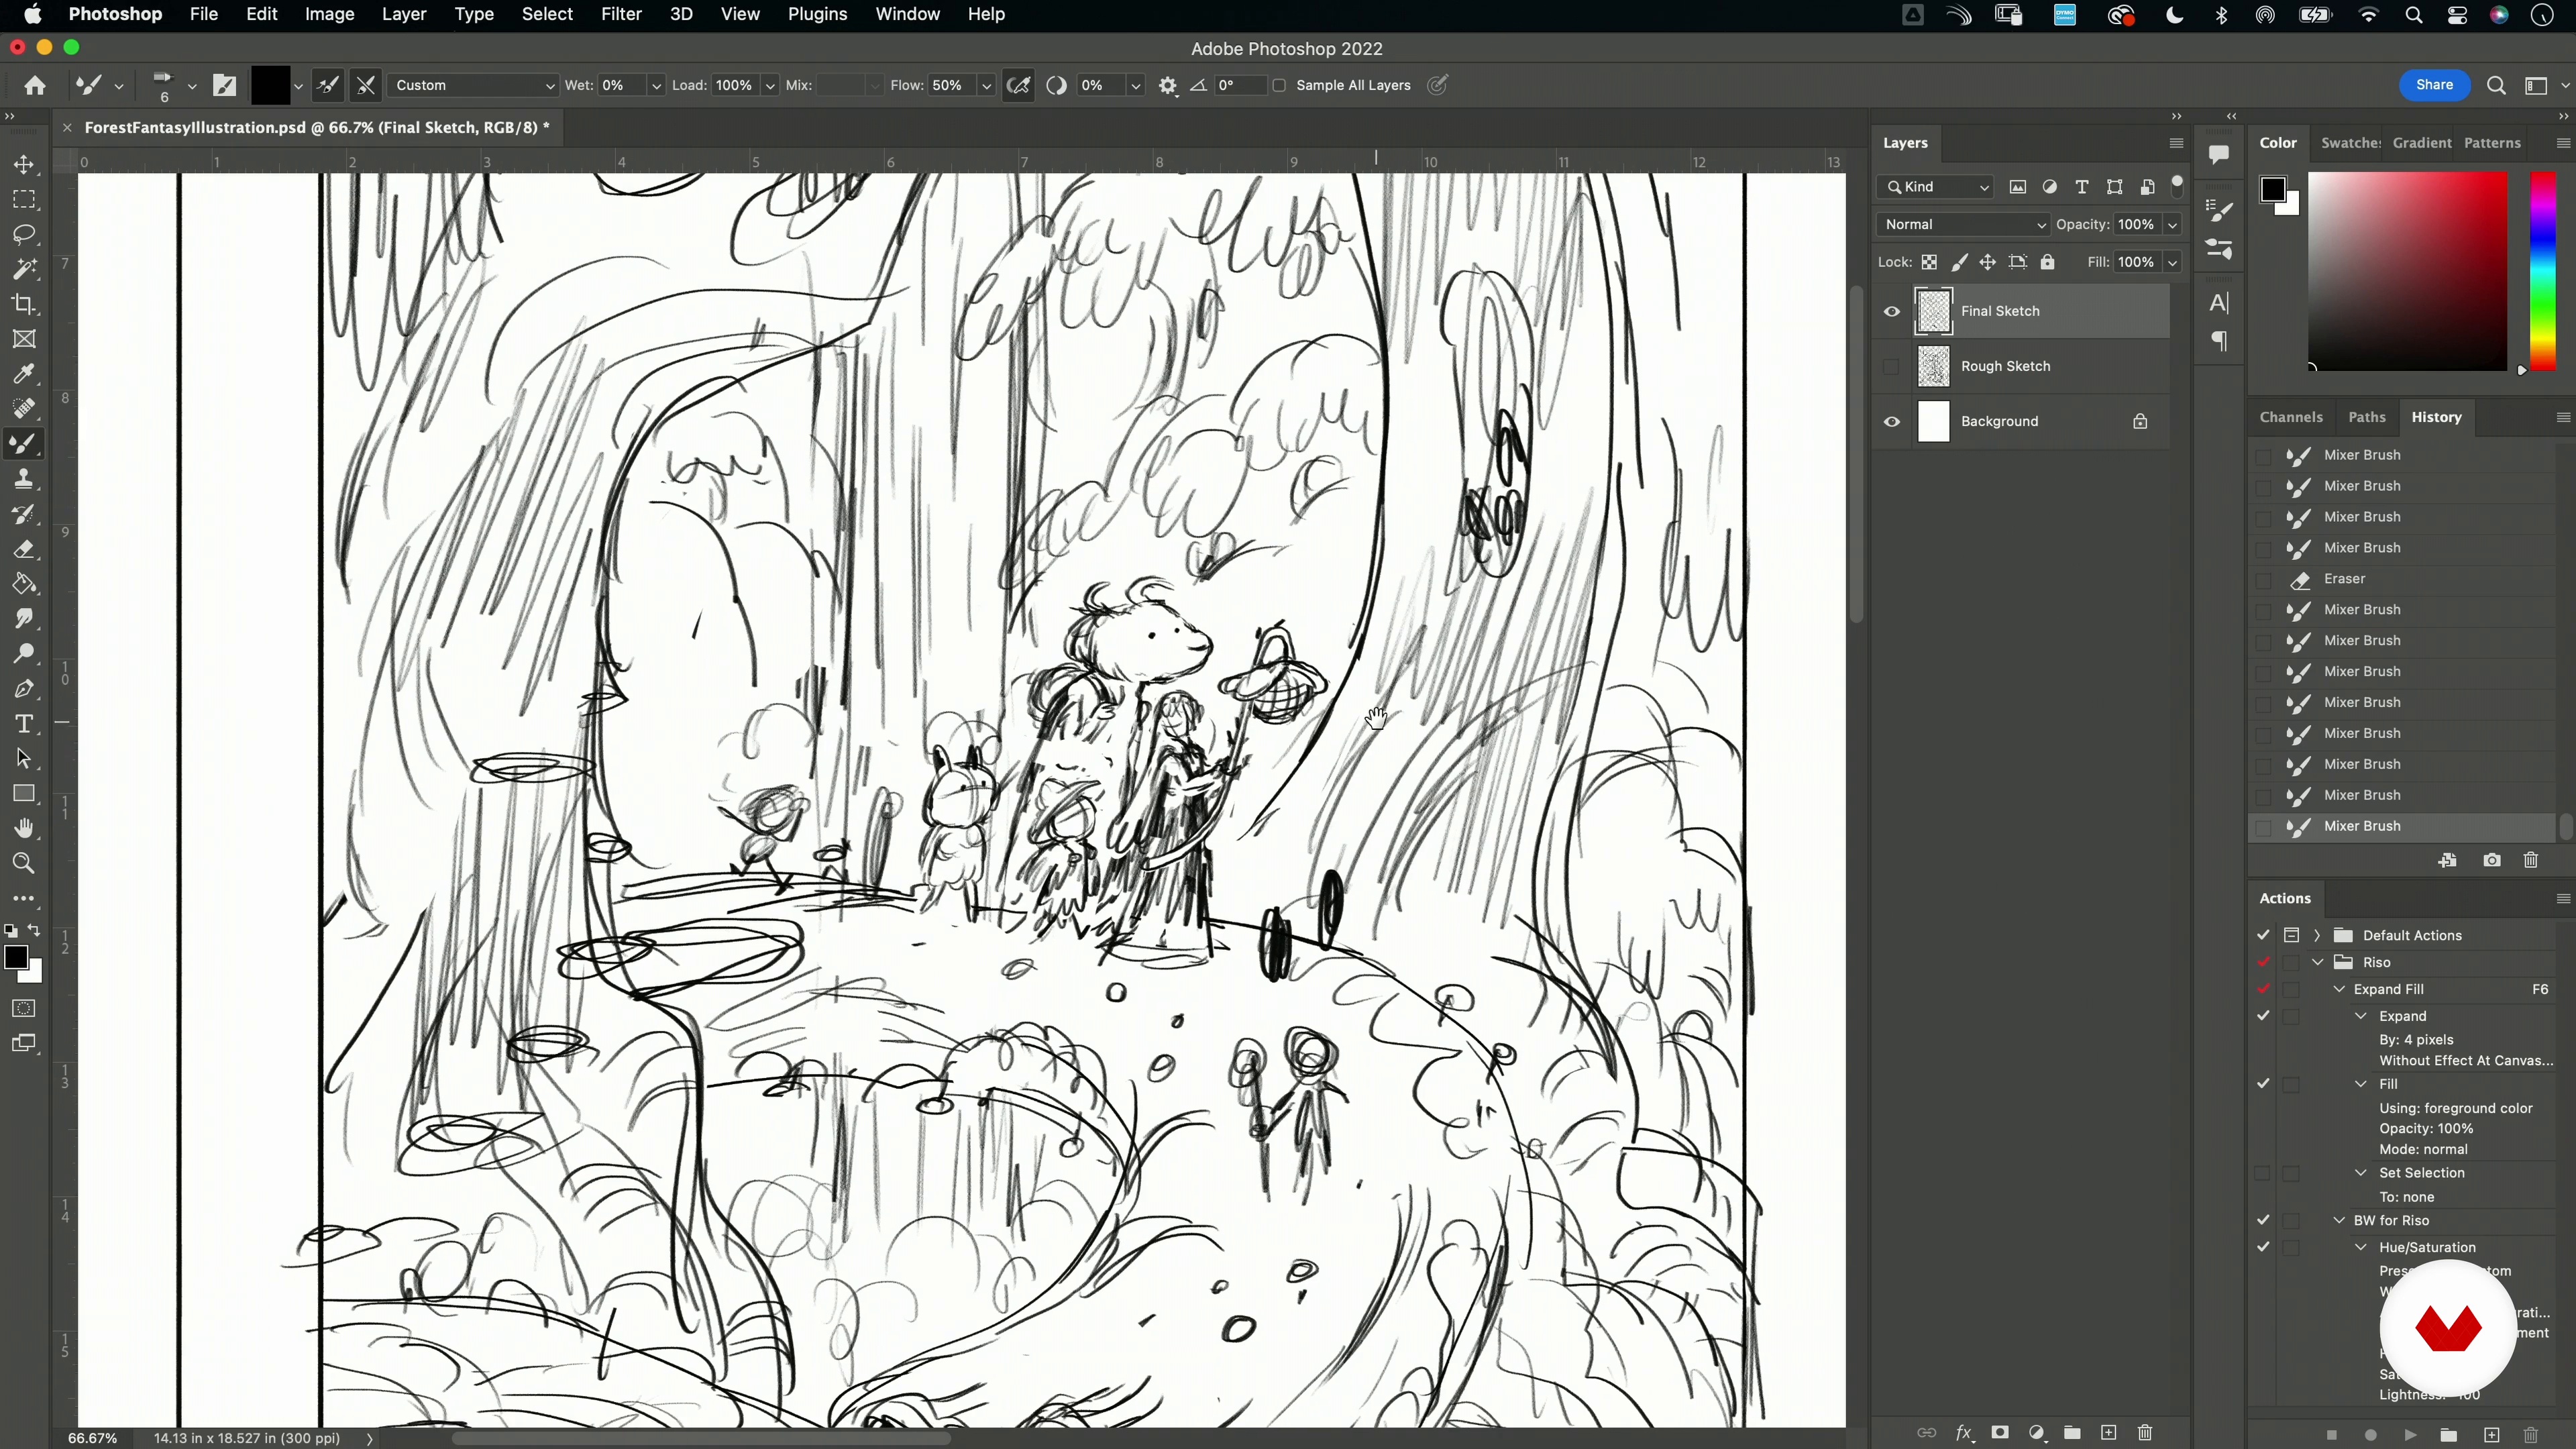Collapse the Expand Fill action
This screenshot has width=2576, height=1449.
[x=2339, y=989]
